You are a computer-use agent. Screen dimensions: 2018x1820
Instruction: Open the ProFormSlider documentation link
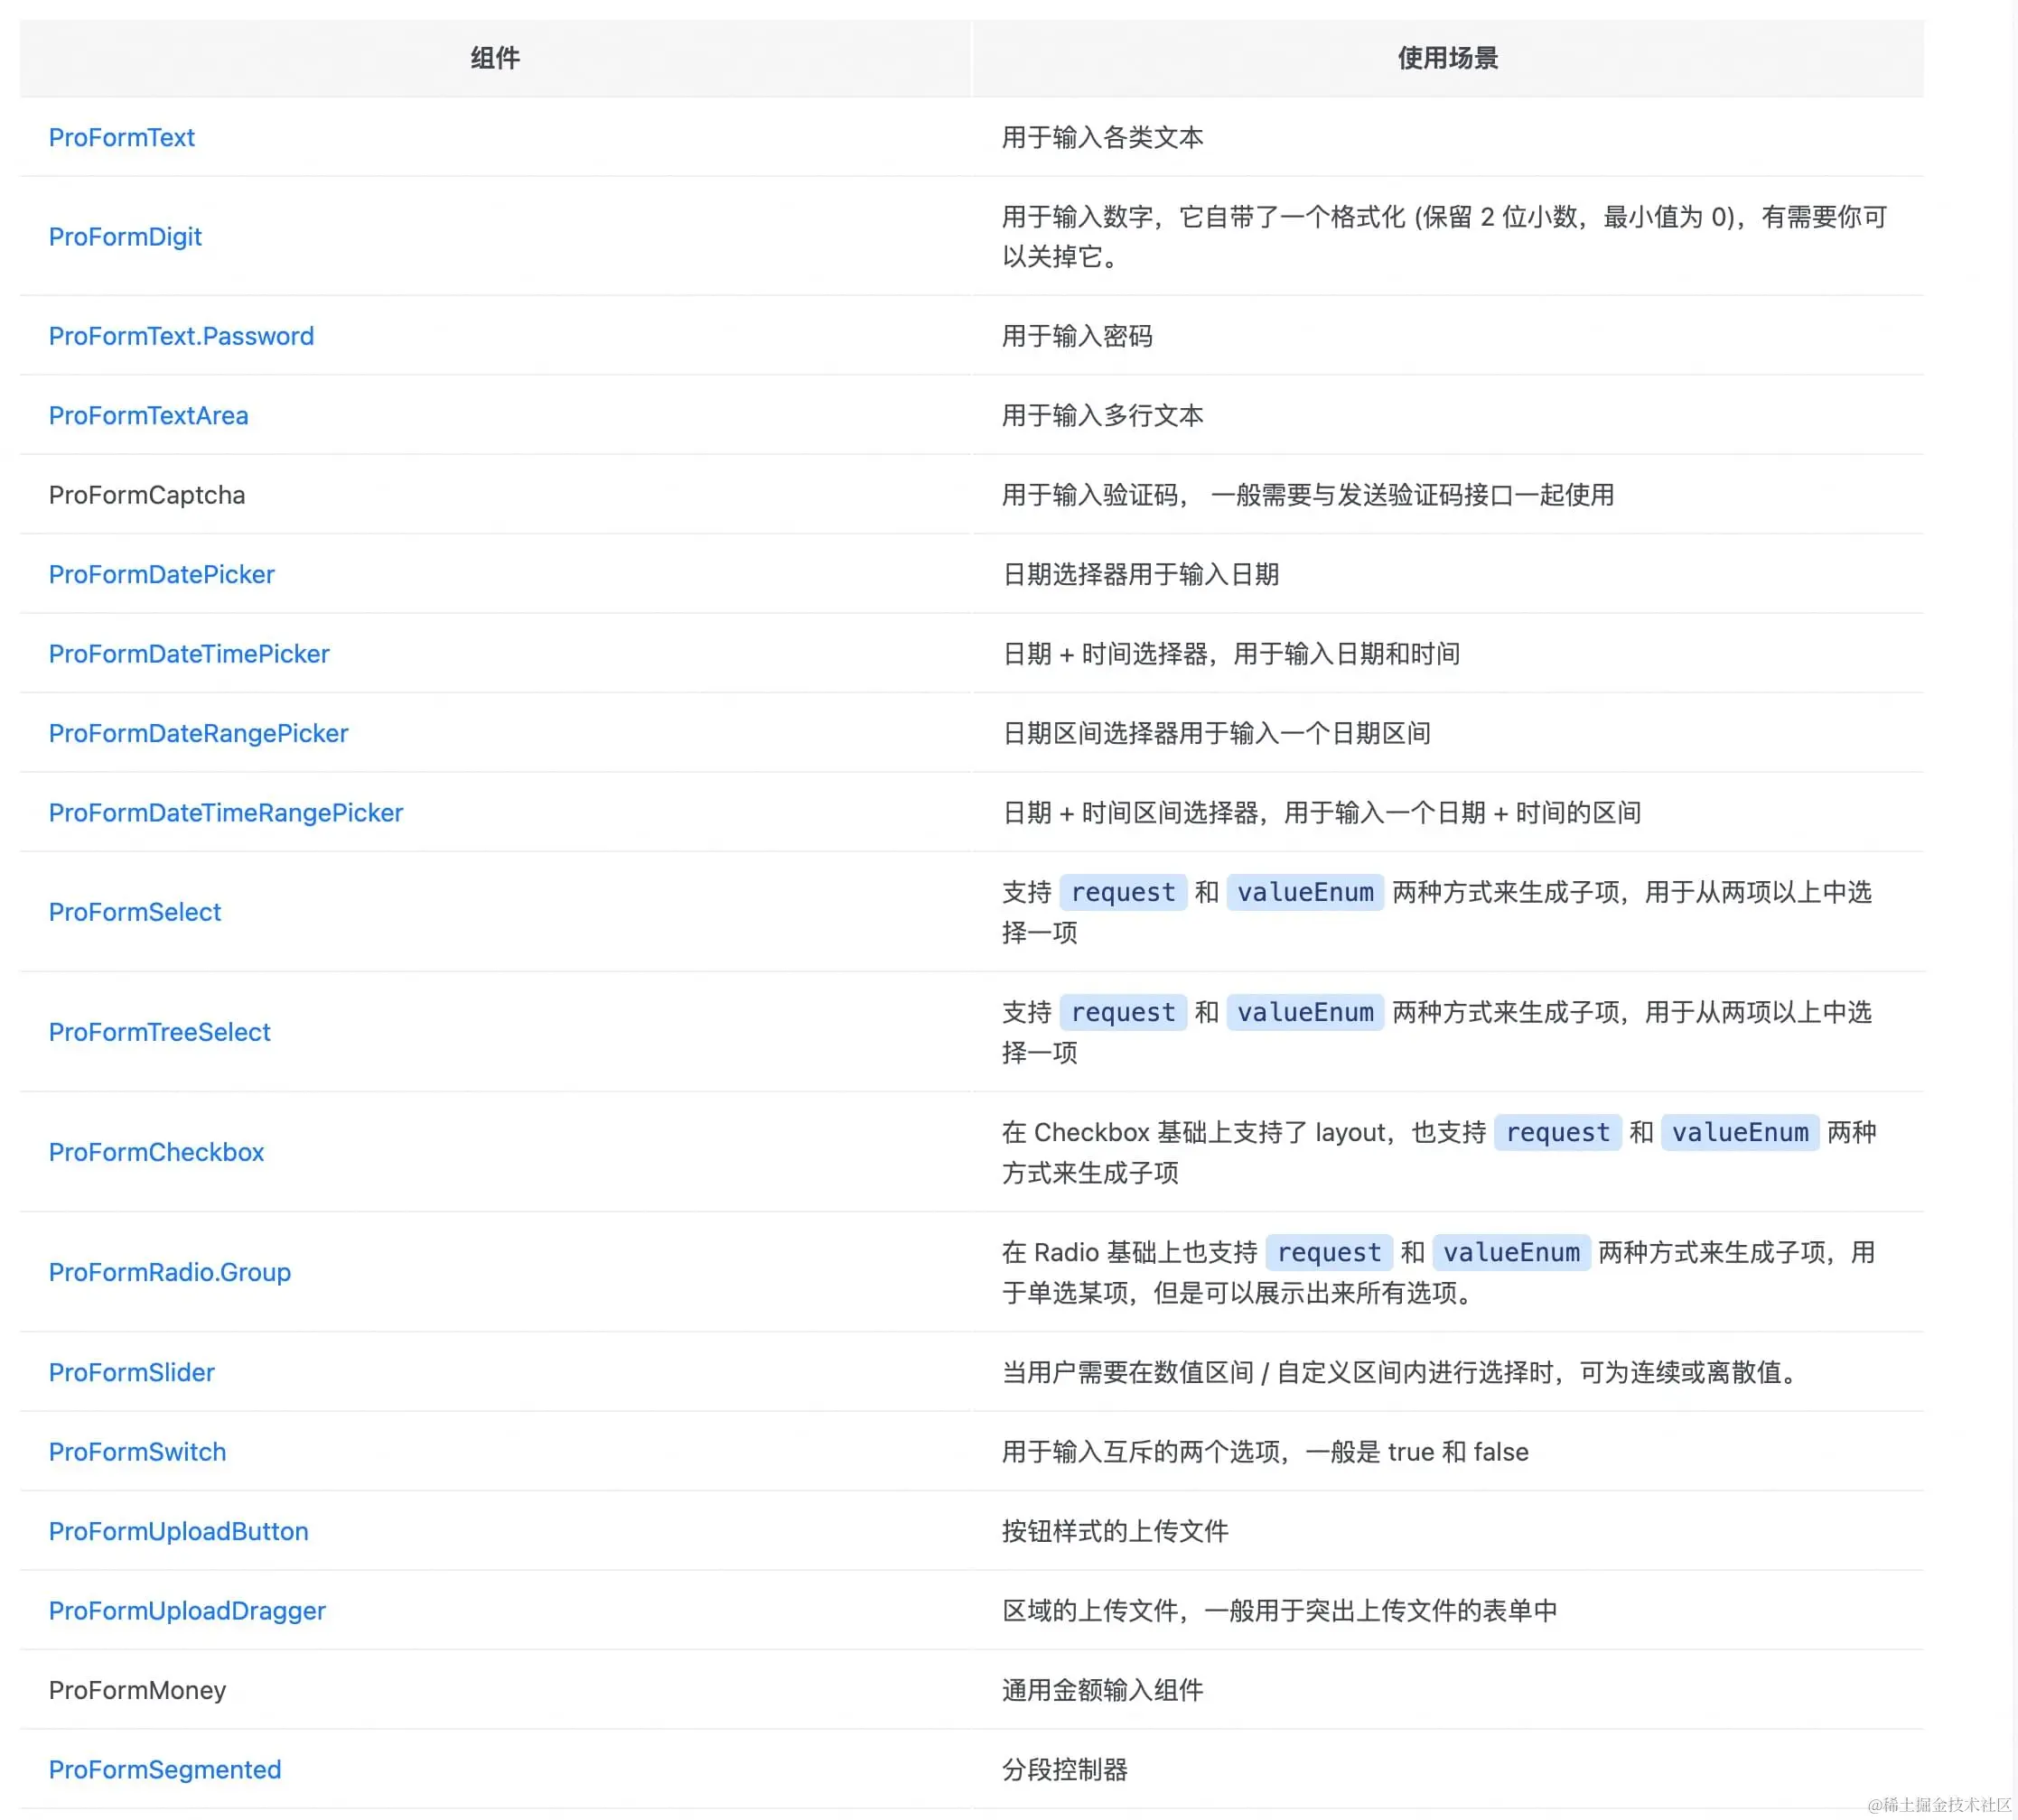click(x=131, y=1372)
